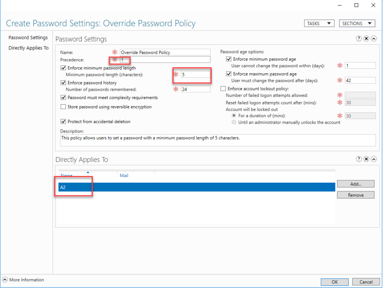Click the OK button

pos(334,282)
